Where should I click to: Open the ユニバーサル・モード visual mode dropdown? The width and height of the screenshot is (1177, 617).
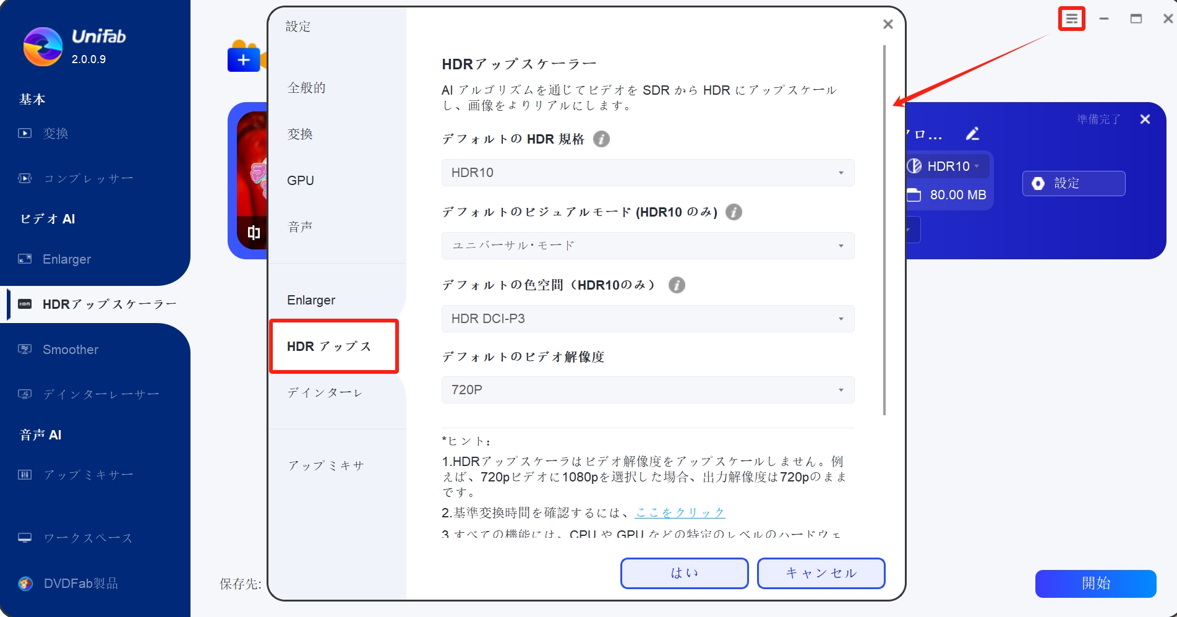tap(648, 246)
